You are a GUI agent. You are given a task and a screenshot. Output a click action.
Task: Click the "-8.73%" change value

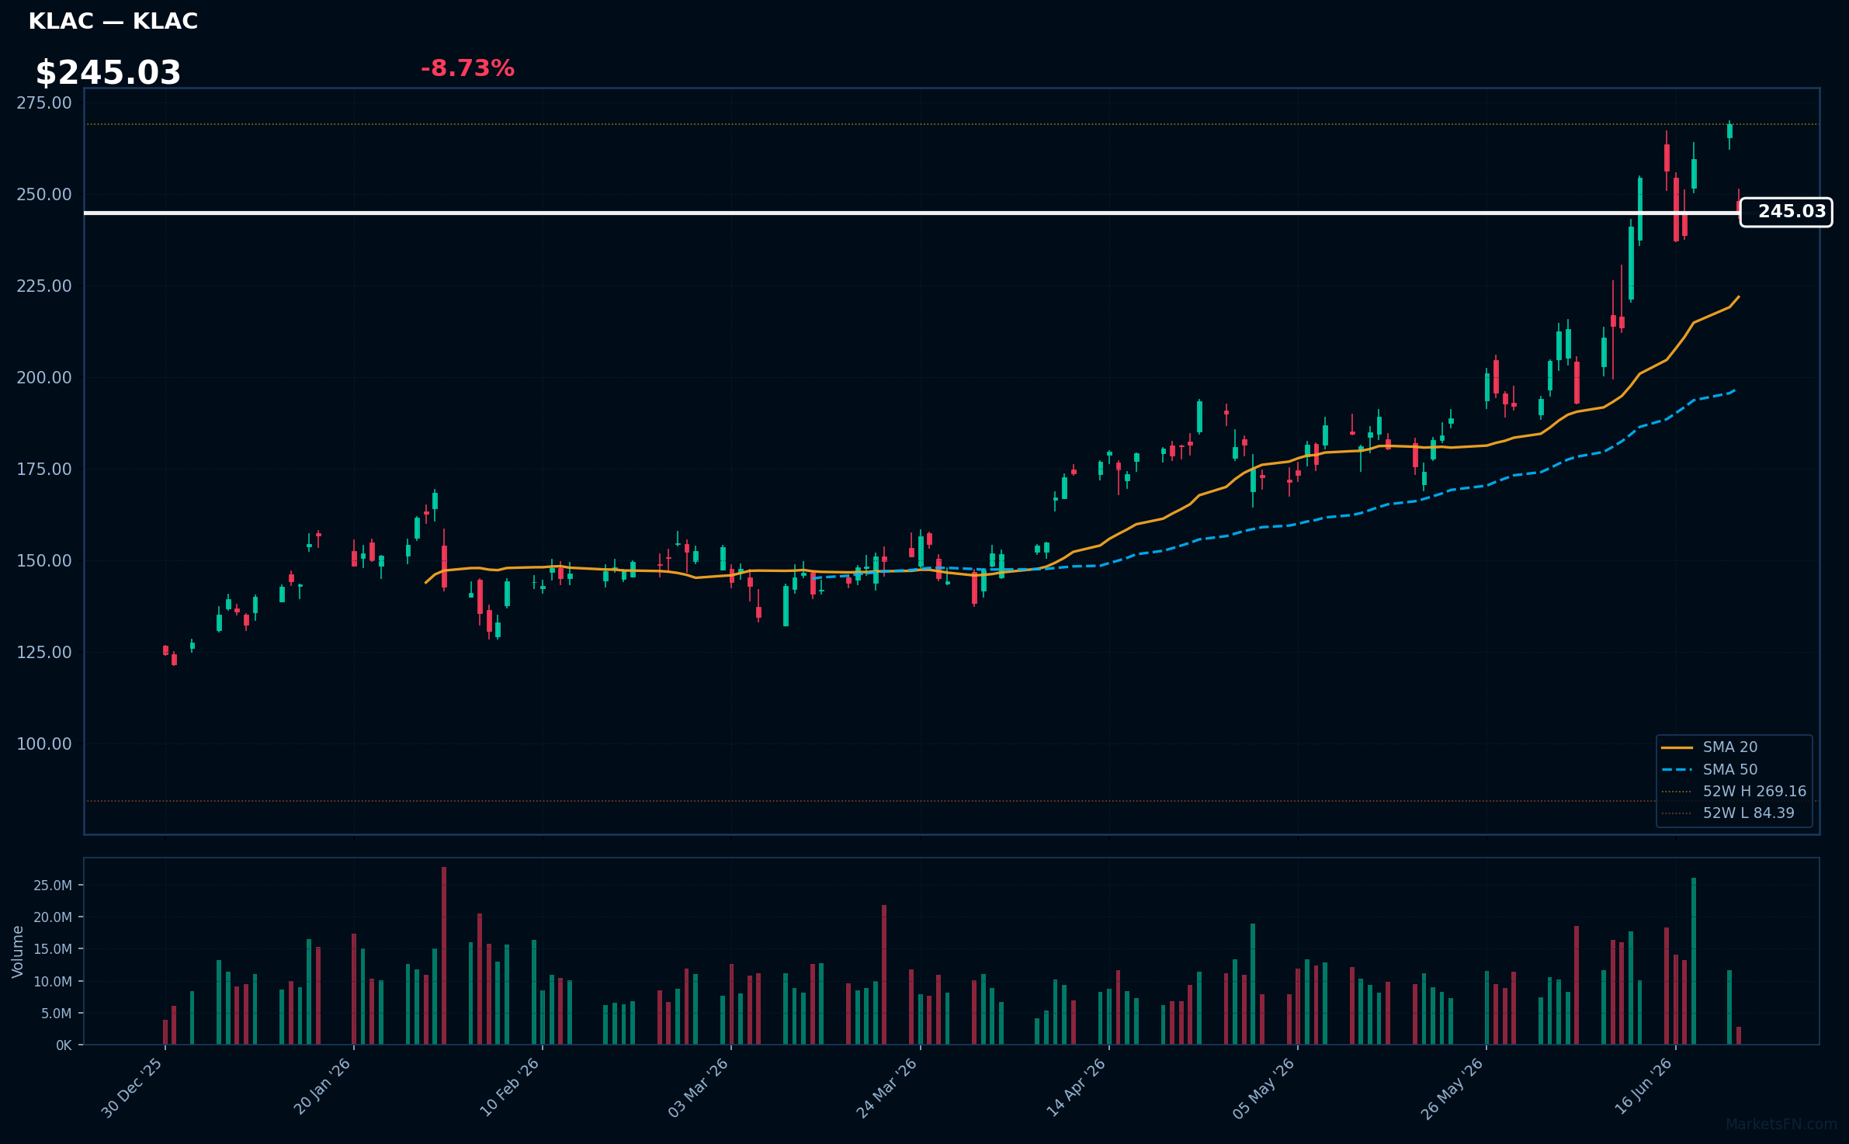467,68
